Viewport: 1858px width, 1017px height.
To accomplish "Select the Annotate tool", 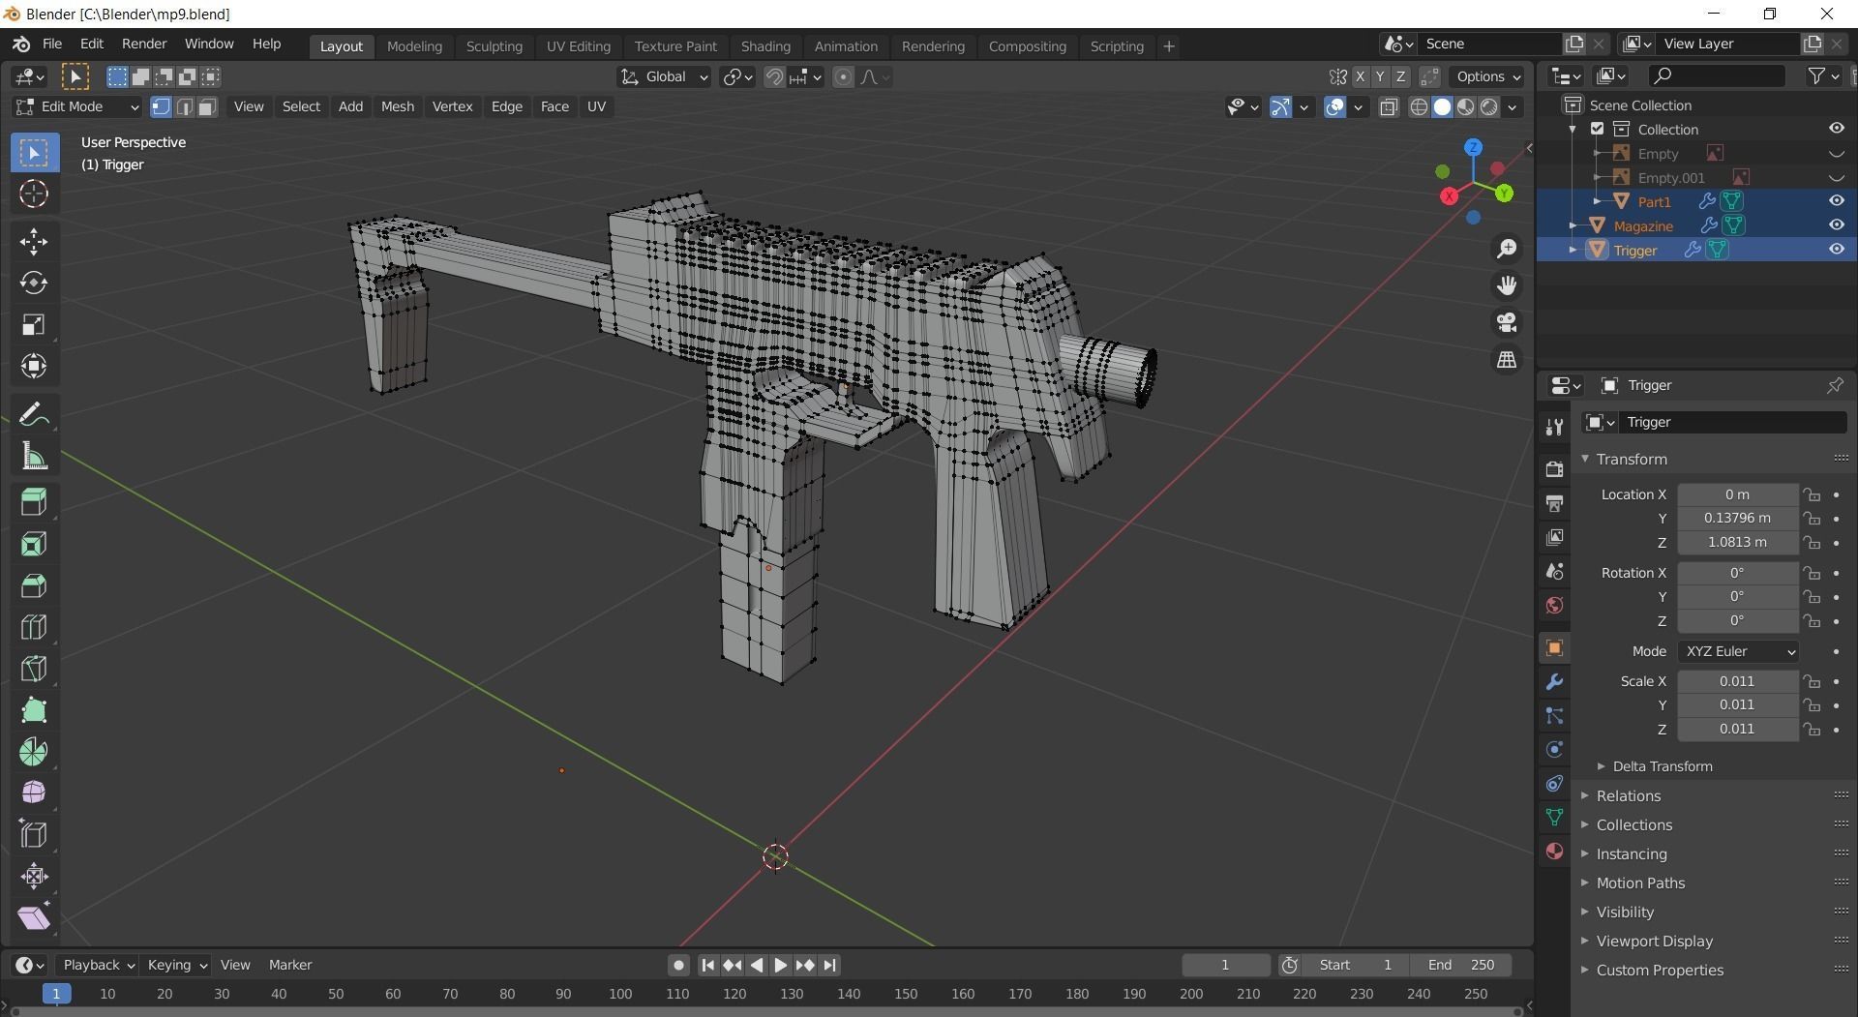I will point(34,413).
